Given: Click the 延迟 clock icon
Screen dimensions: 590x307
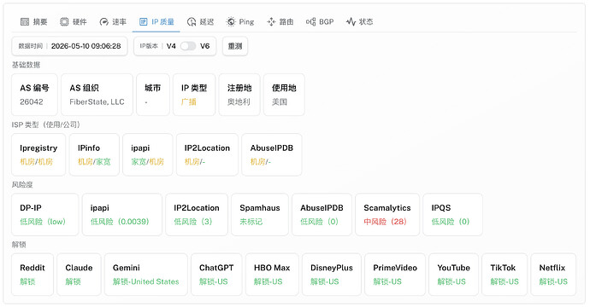Looking at the screenshot, I should [x=192, y=22].
